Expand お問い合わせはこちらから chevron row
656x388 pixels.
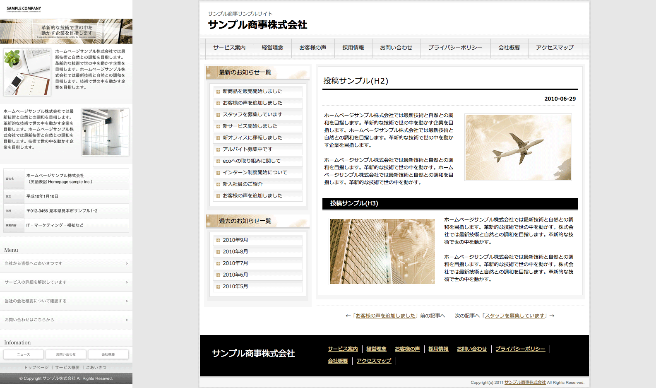tap(127, 320)
